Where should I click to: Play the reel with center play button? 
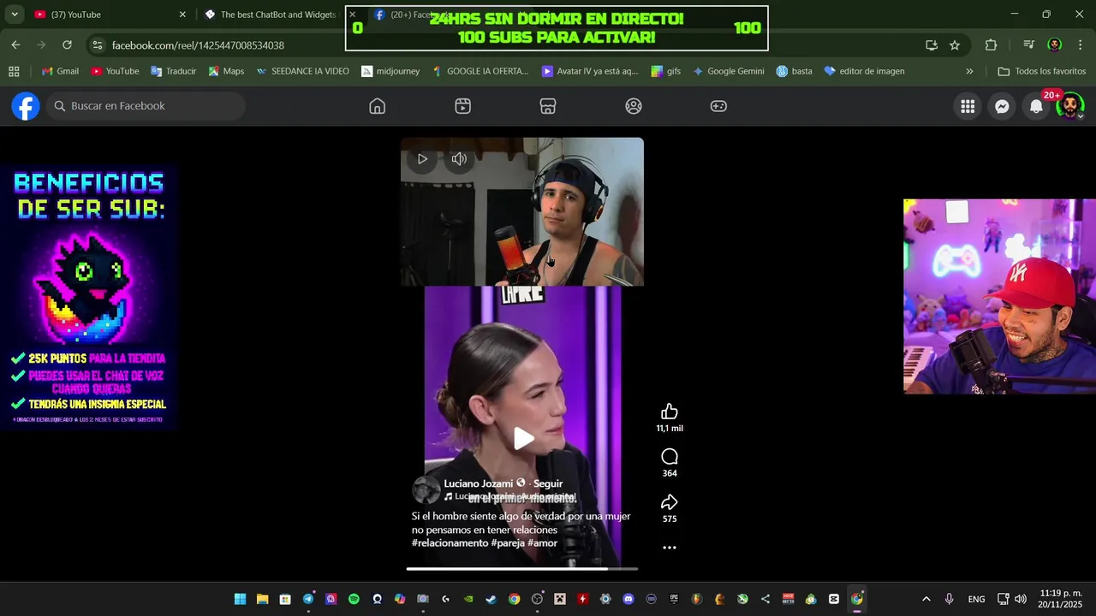523,439
